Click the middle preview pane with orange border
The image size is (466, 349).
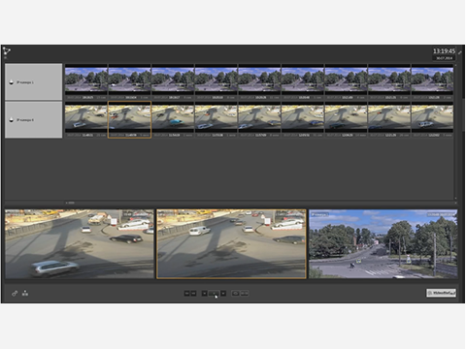pyautogui.click(x=231, y=244)
